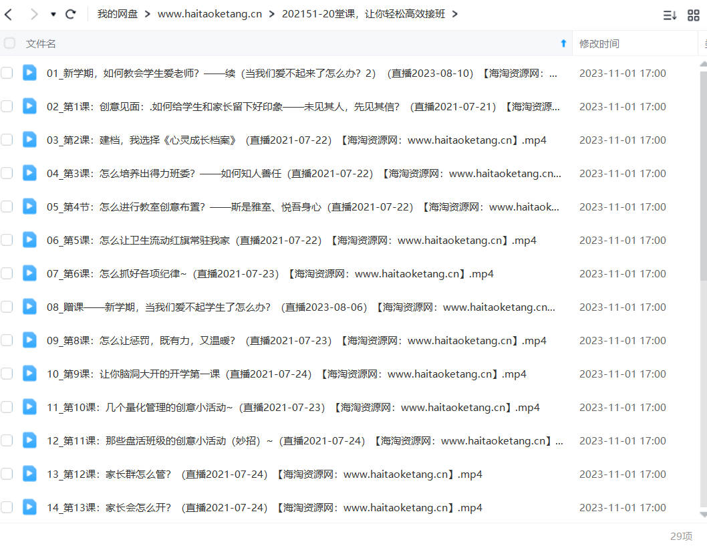
Task: Click video icon of 12_第11课 file
Action: tap(29, 440)
